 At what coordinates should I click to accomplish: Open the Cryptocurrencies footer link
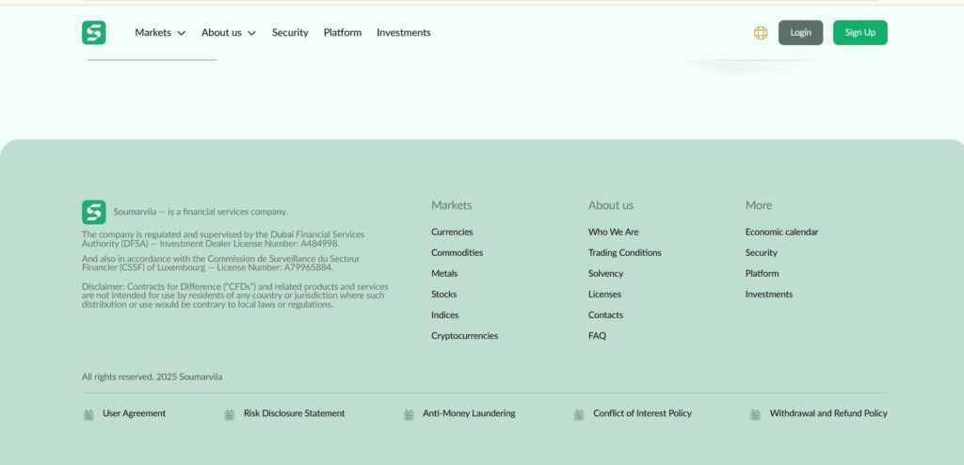(465, 336)
